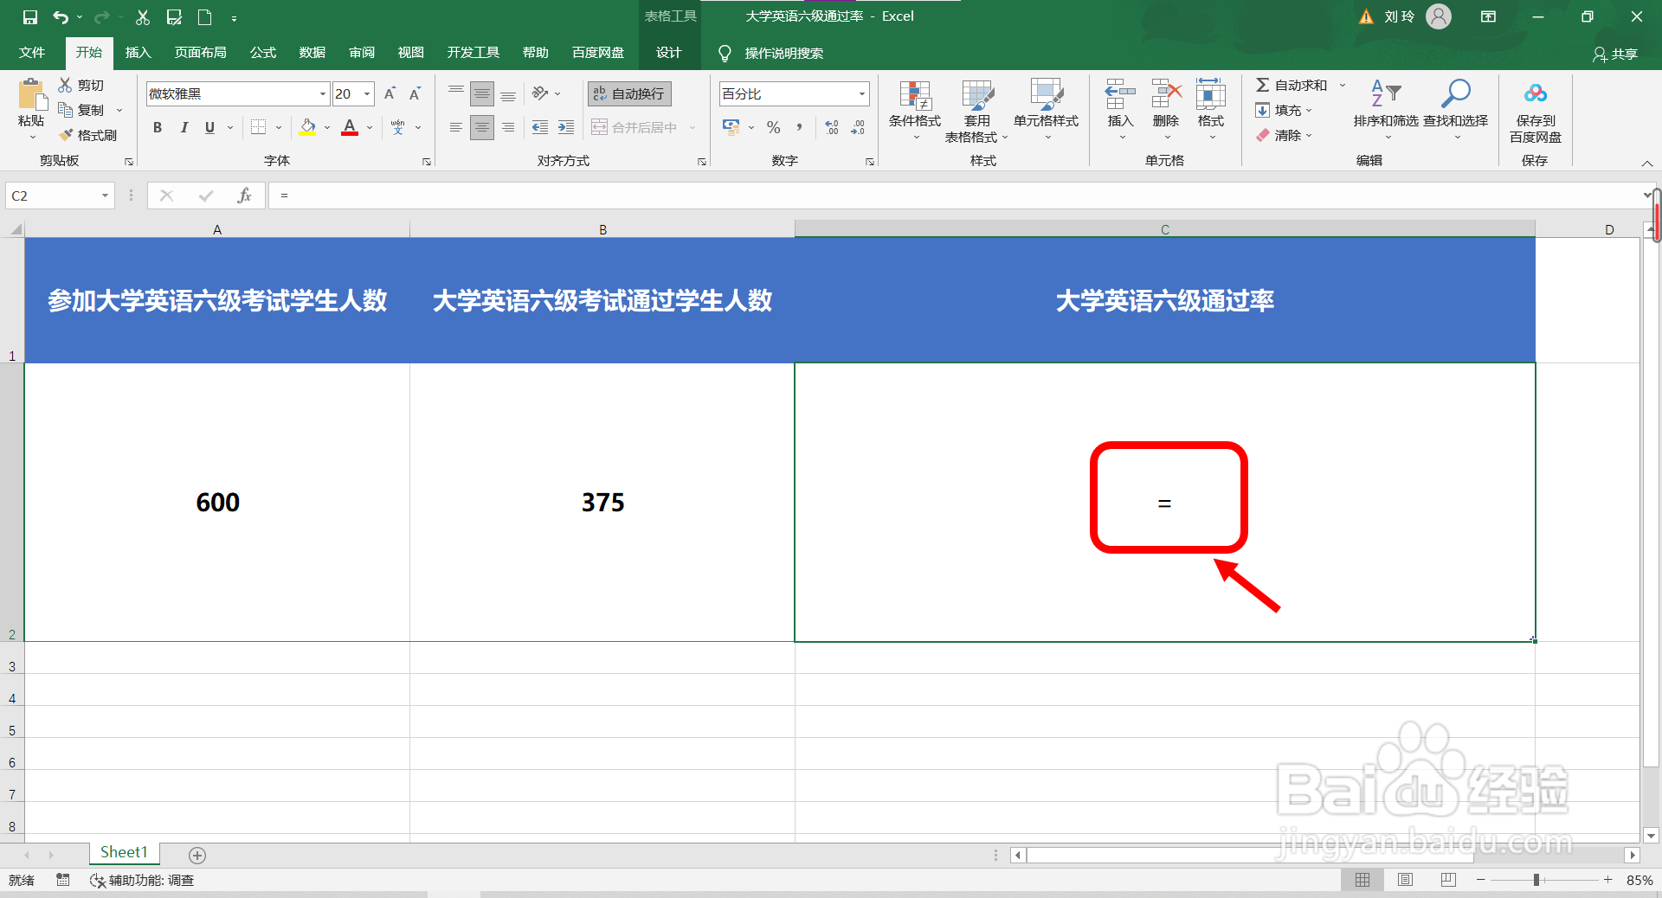Click the Format Painter brush icon
The image size is (1662, 898).
click(65, 135)
